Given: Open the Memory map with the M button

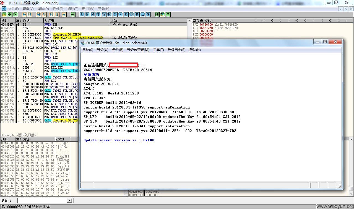Looking at the screenshot, I should 93,14.
